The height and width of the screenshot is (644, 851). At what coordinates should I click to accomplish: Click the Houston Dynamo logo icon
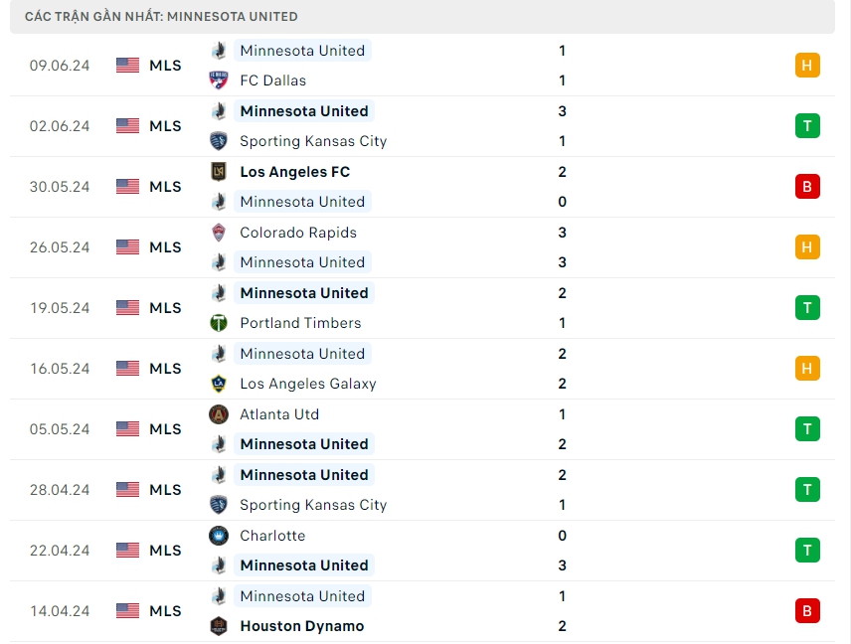pos(219,626)
